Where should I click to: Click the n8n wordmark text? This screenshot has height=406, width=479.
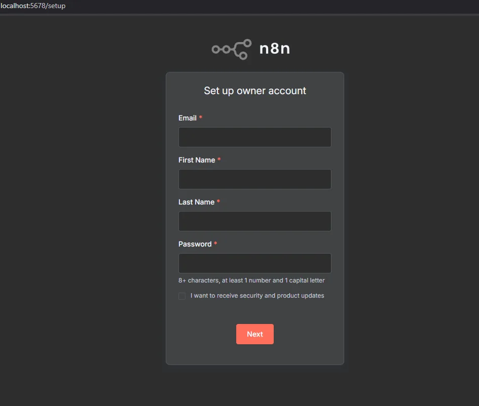274,49
